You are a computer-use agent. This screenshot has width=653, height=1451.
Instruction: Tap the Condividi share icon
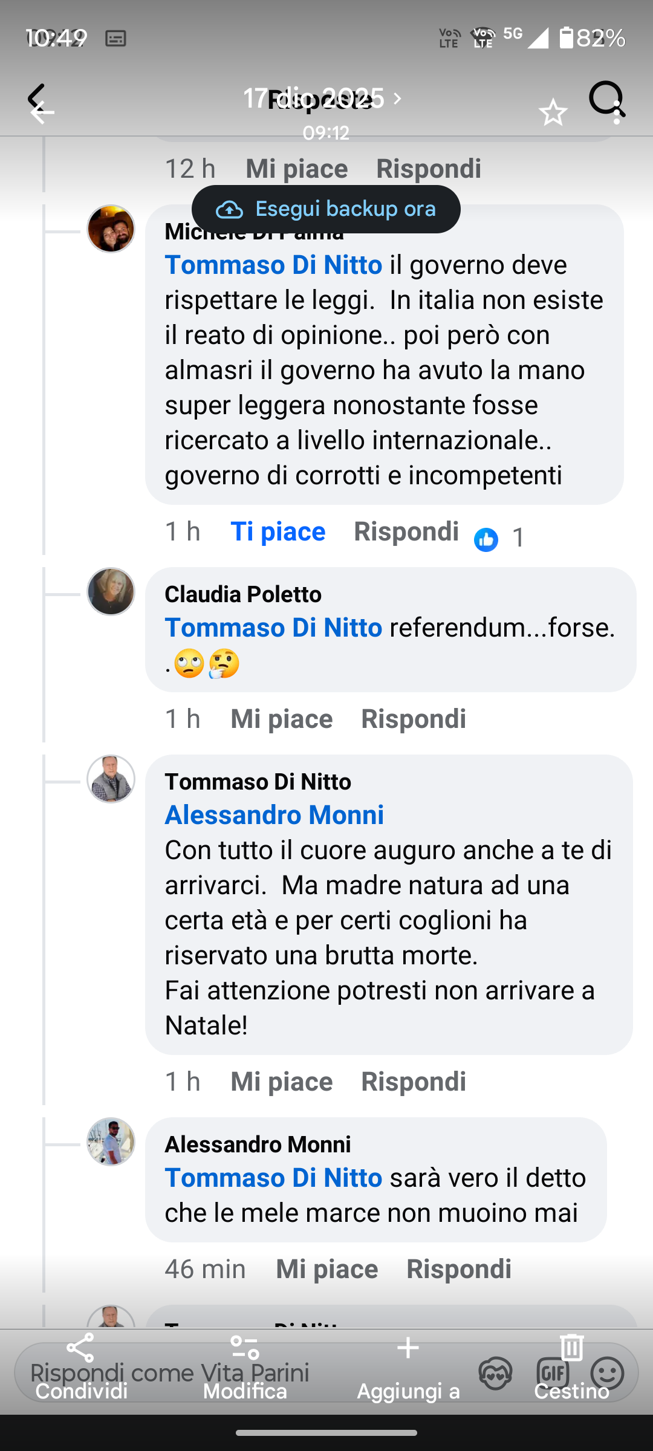[81, 1348]
